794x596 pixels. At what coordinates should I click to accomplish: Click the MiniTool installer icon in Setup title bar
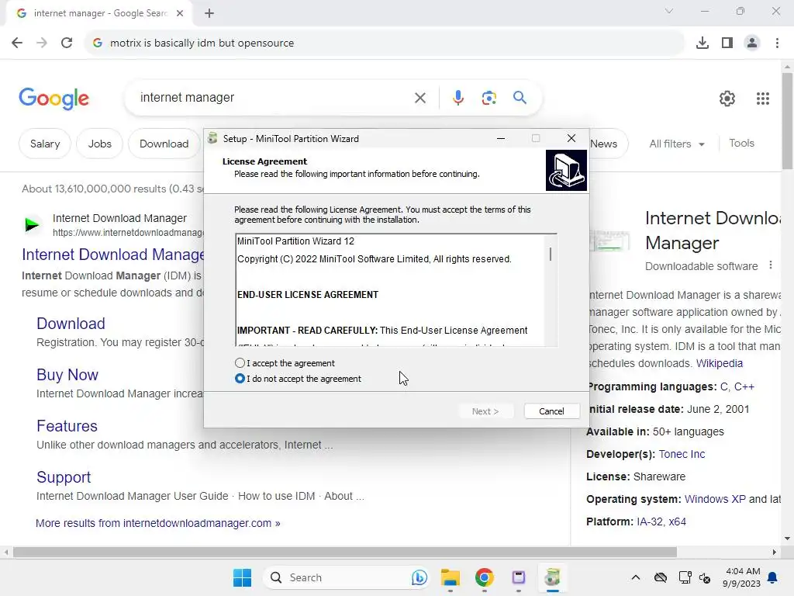click(212, 138)
